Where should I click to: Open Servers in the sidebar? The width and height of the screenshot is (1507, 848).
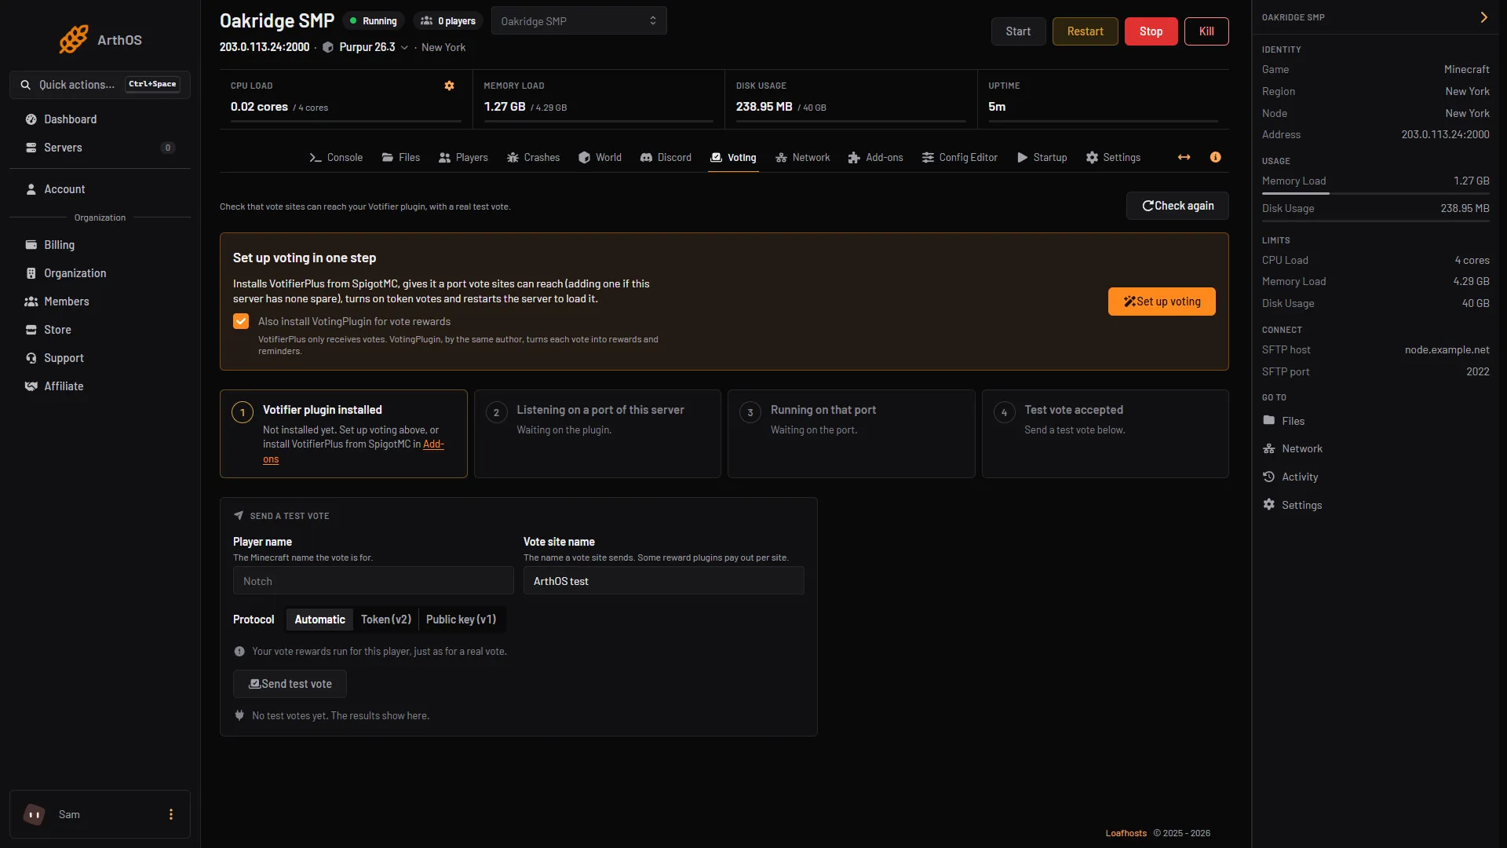click(x=100, y=148)
